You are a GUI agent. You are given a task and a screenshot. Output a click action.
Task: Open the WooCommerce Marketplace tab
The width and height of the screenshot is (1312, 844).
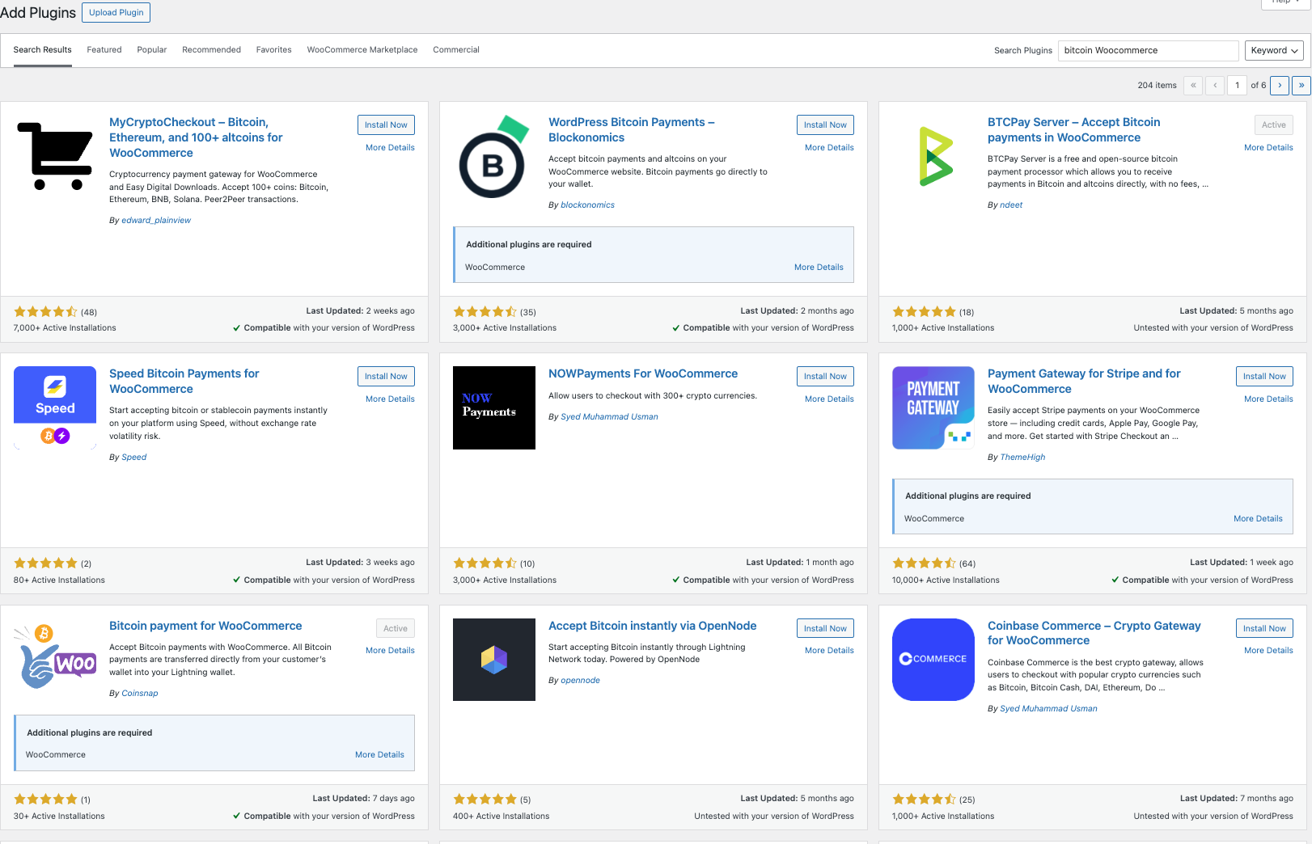coord(362,50)
